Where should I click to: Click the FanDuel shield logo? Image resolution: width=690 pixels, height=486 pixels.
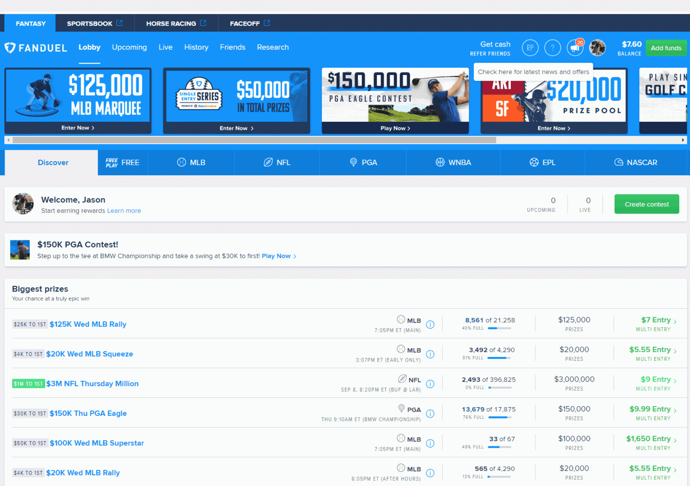(10, 48)
